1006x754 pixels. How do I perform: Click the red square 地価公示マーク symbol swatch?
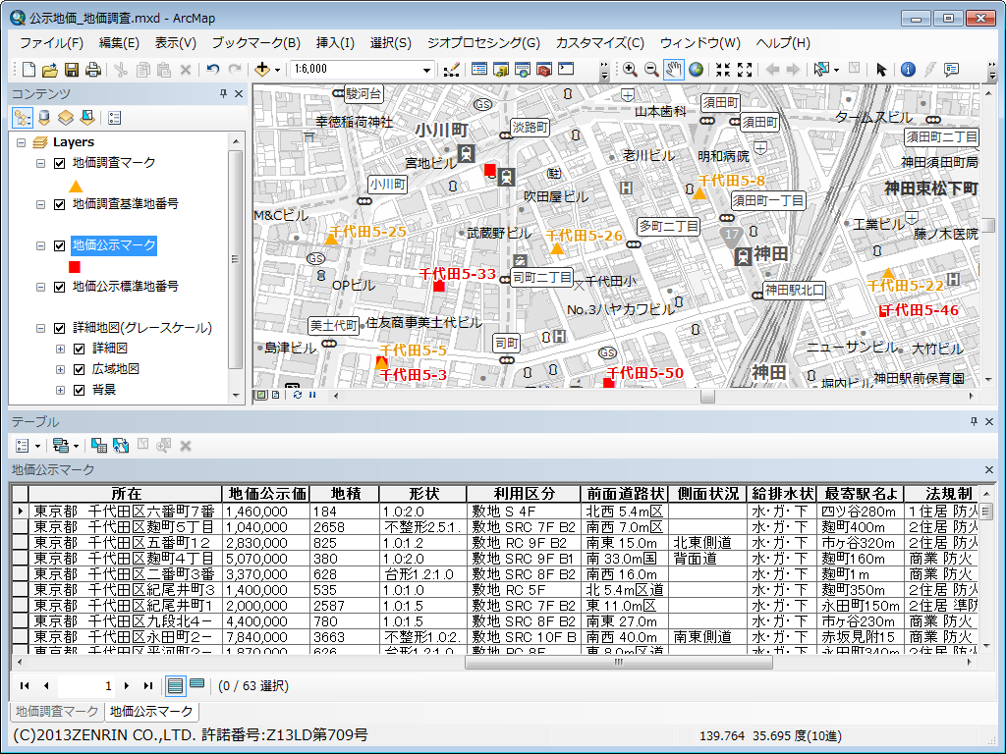point(75,267)
